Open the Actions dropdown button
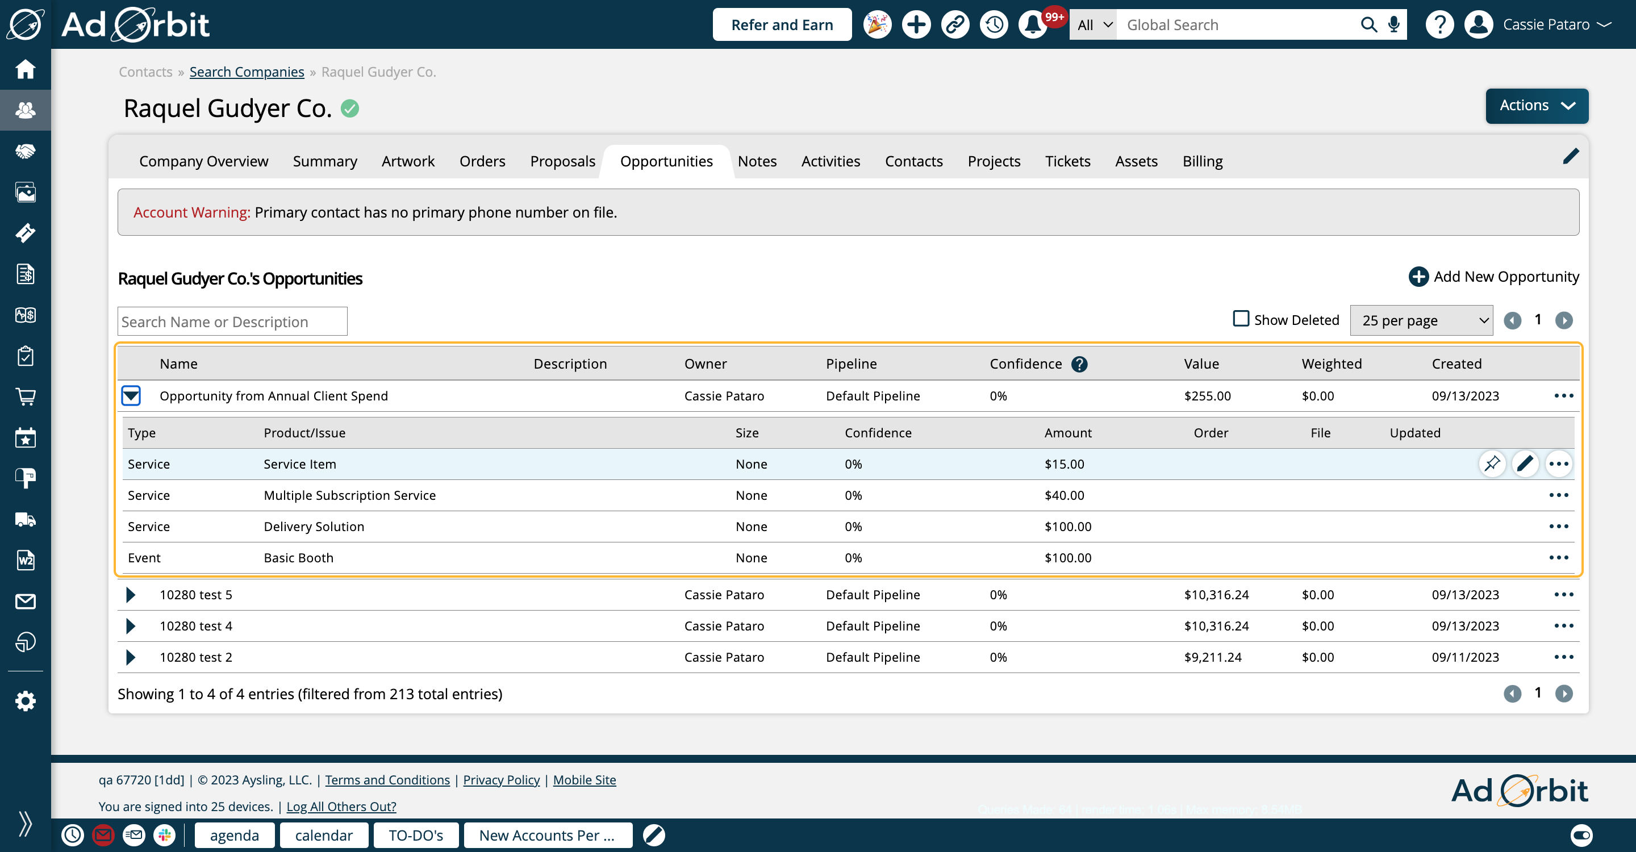The height and width of the screenshot is (852, 1636). pyautogui.click(x=1536, y=106)
